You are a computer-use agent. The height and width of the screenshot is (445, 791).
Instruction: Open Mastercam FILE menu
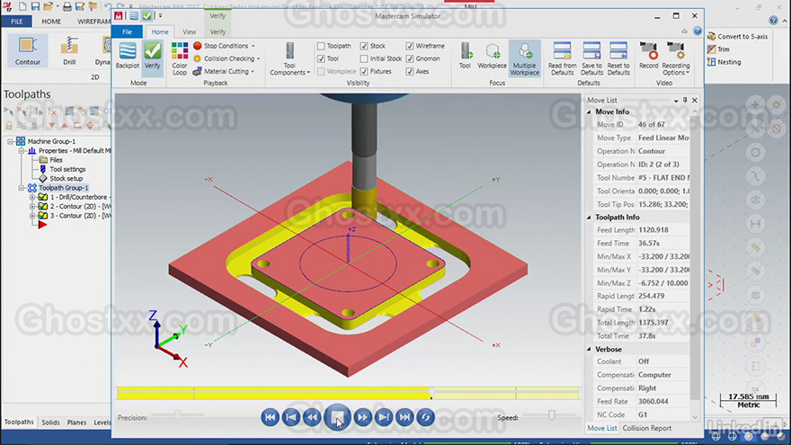click(17, 22)
